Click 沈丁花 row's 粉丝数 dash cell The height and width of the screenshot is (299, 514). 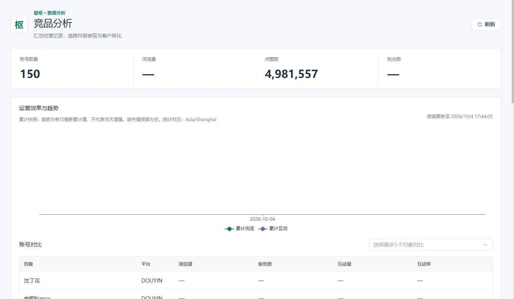[x=261, y=281]
